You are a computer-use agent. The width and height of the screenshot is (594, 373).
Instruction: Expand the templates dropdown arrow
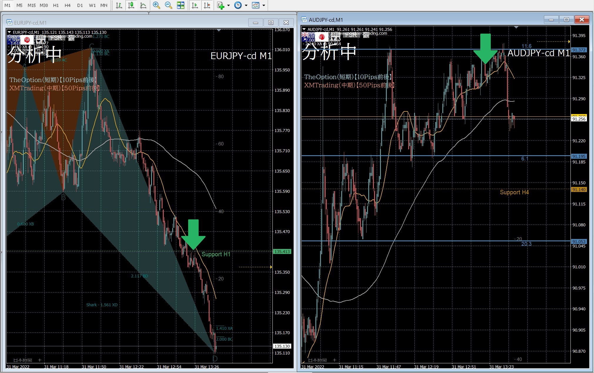[264, 5]
